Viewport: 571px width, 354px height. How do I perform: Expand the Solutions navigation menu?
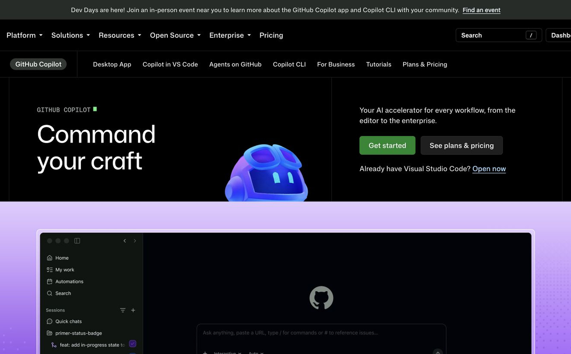[x=71, y=35]
